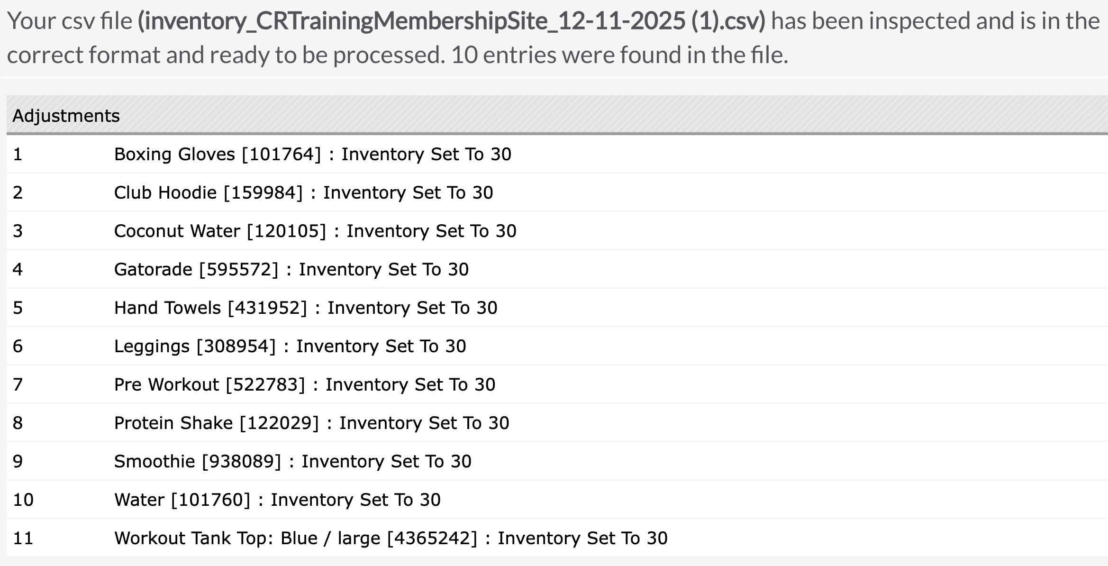1108x566 pixels.
Task: Select the Smoothie adjustment entry
Action: pyautogui.click(x=557, y=461)
